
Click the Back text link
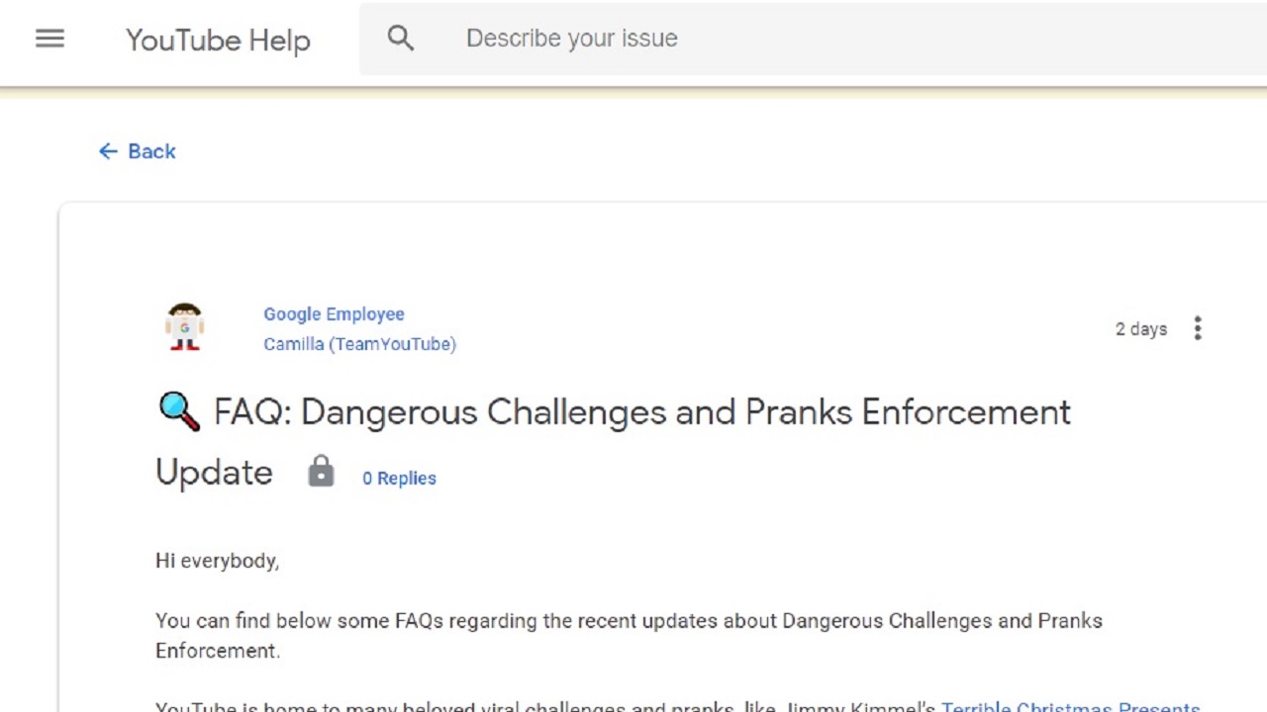151,151
